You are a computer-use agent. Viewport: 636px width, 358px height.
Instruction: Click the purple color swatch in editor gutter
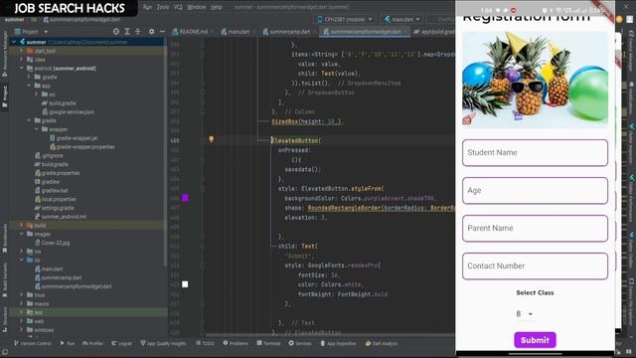(185, 198)
